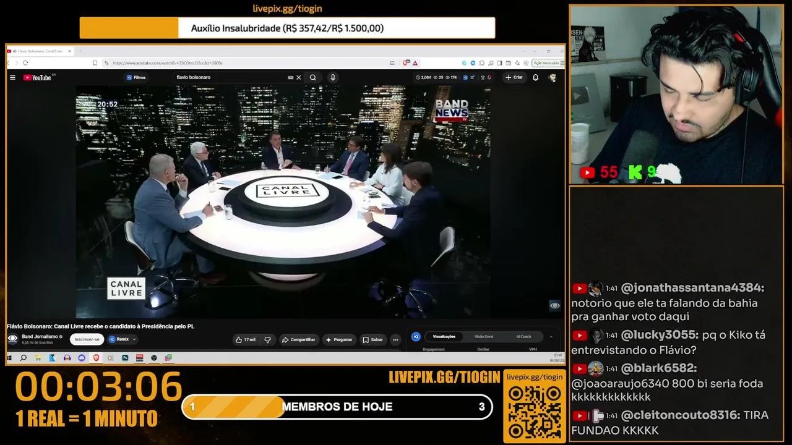Image resolution: width=792 pixels, height=445 pixels.
Task: Open the Filtros filter button
Action: click(136, 77)
